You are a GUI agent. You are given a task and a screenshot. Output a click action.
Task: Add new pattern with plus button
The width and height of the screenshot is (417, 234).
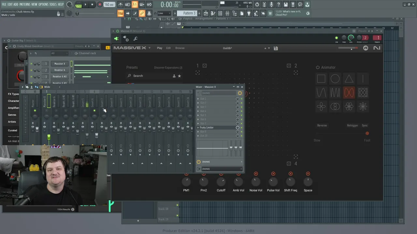(199, 13)
